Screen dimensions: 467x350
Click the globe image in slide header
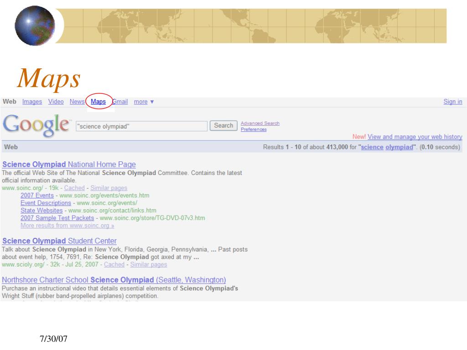tap(35, 26)
